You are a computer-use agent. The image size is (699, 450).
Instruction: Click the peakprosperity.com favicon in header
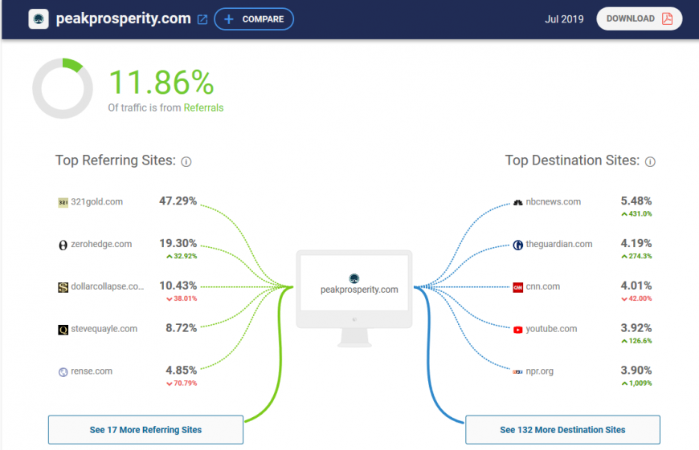[39, 19]
